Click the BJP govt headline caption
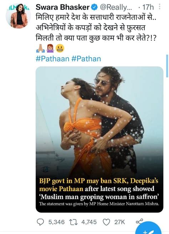The height and width of the screenshot is (234, 169). [99, 189]
